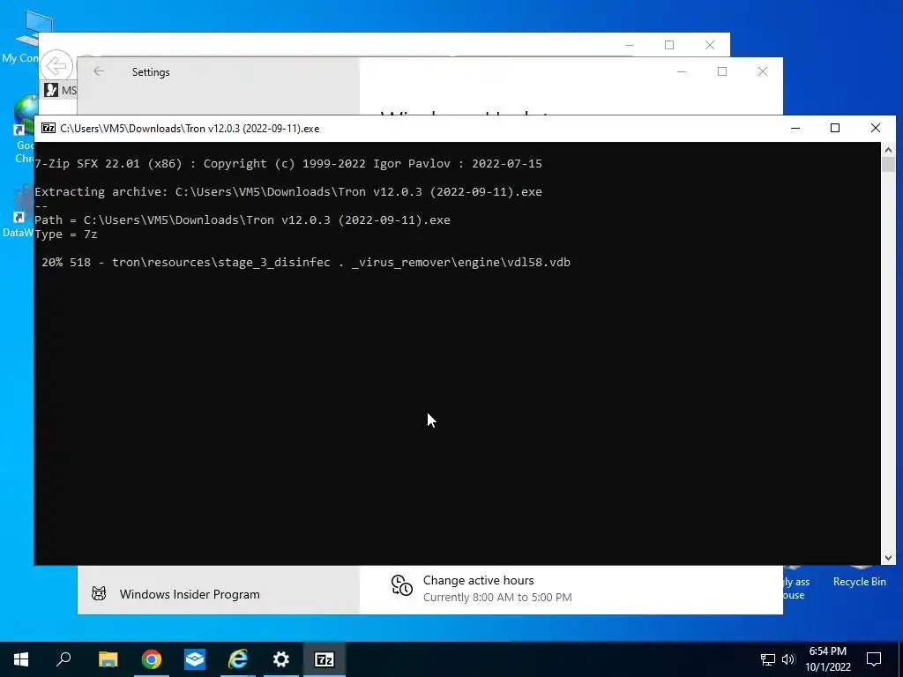Click the 20% extraction progress line
The image size is (903, 677).
coord(306,263)
